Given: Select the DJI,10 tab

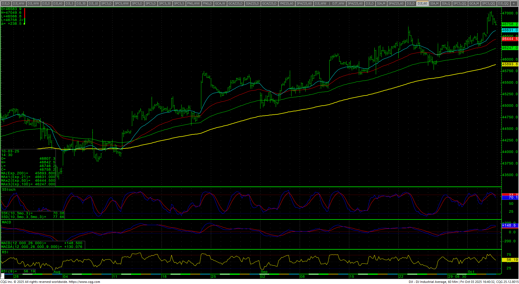Looking at the screenshot, I should [93, 3].
